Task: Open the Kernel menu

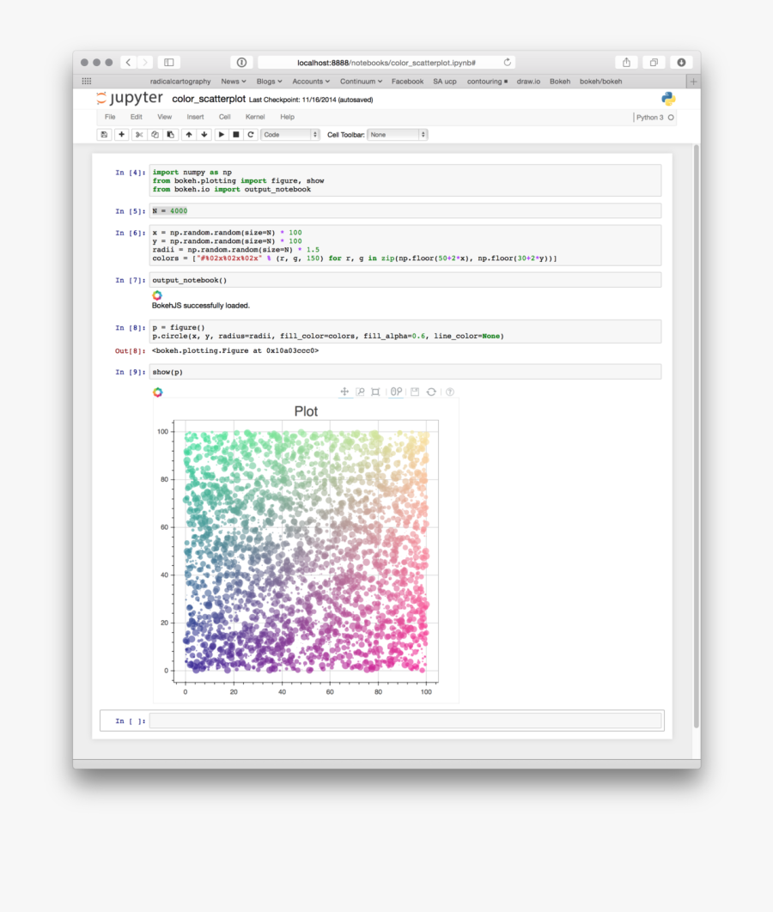Action: click(255, 117)
